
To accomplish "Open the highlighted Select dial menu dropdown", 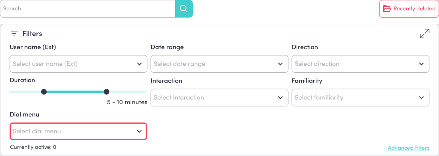I will point(78,131).
